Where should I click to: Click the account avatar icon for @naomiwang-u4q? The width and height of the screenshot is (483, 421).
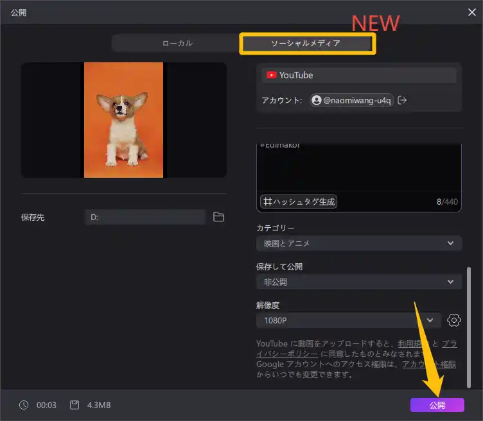coord(317,100)
